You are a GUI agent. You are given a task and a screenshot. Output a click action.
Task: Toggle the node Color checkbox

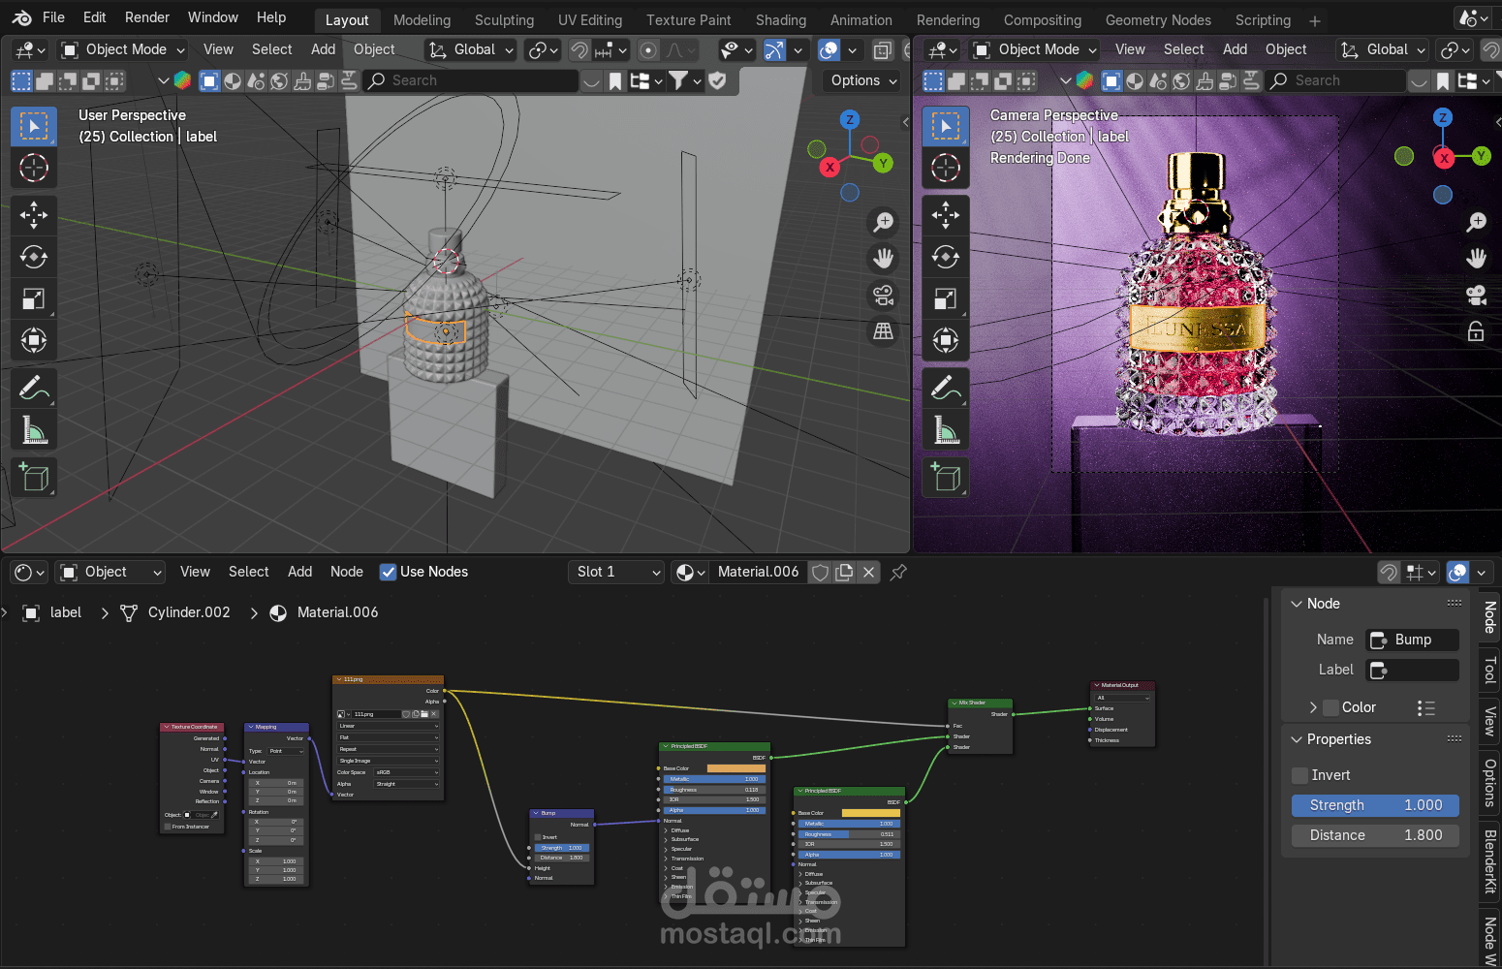tap(1331, 707)
